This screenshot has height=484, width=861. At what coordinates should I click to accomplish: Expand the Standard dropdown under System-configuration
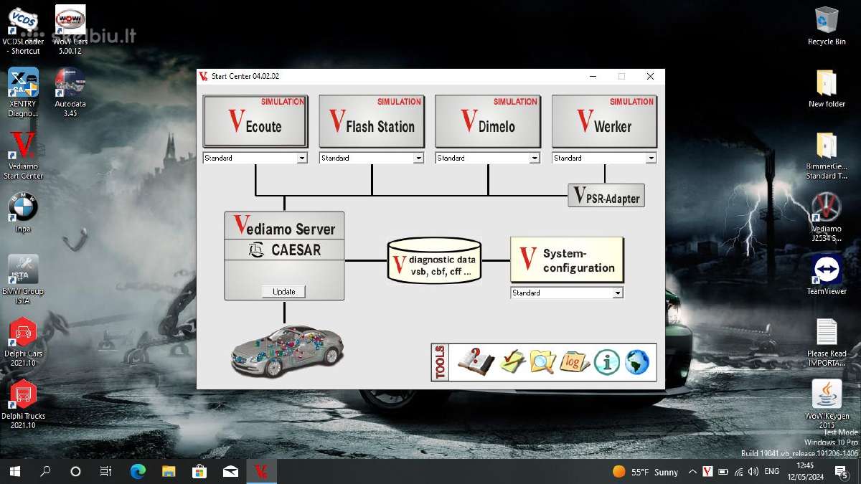coord(618,293)
